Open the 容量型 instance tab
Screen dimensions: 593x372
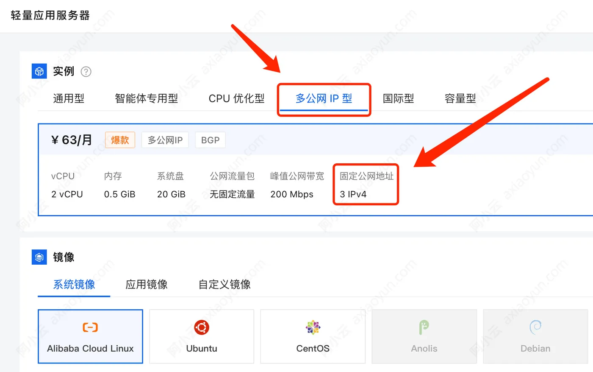pos(460,98)
